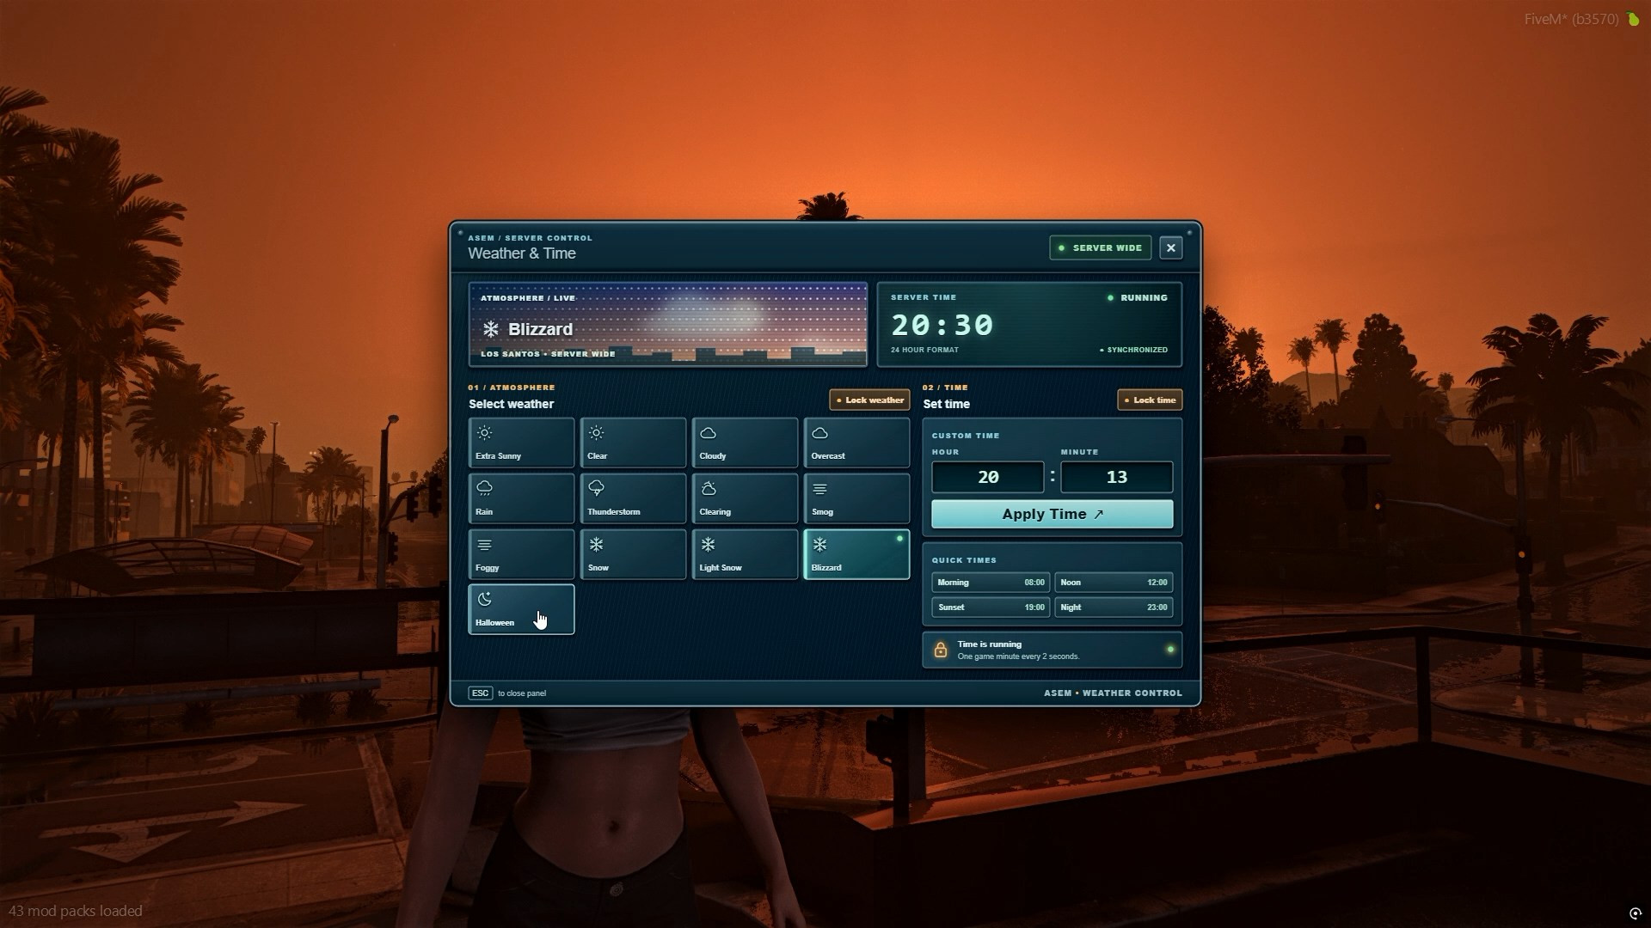Choose the Halloween weather tile
Screen dimensions: 1651x928
tap(521, 609)
